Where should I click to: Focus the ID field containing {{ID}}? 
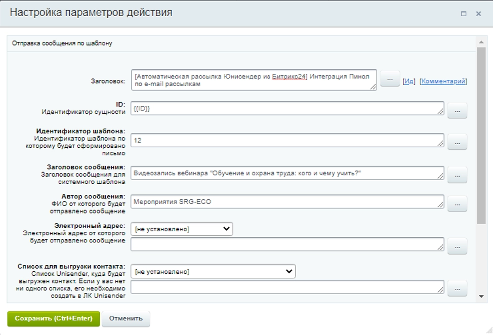point(287,109)
